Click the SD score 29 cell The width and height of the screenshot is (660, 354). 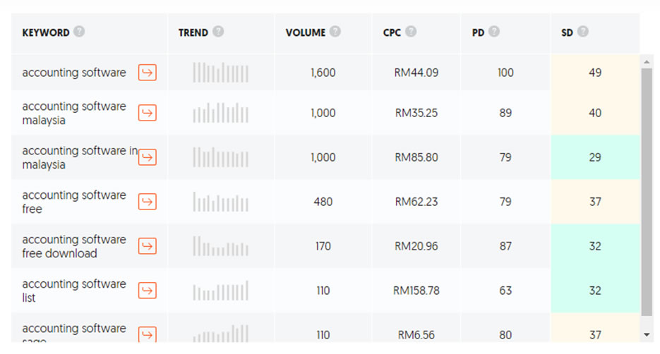(x=595, y=157)
